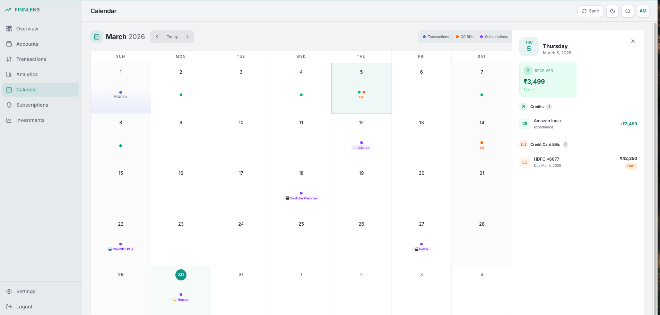Click the Credit Card Bills header
Screen dimensions: 660x315
(544, 144)
